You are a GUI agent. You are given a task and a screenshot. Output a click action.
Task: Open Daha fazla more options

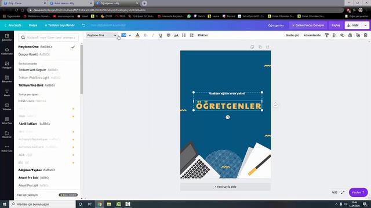pos(7,148)
